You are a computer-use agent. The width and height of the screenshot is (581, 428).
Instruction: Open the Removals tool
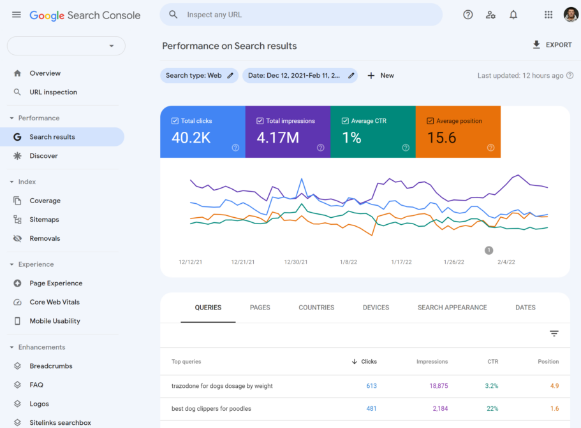point(45,238)
